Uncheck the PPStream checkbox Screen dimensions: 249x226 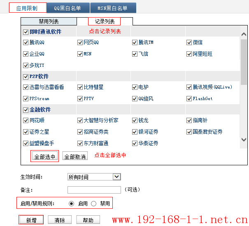tap(26, 98)
